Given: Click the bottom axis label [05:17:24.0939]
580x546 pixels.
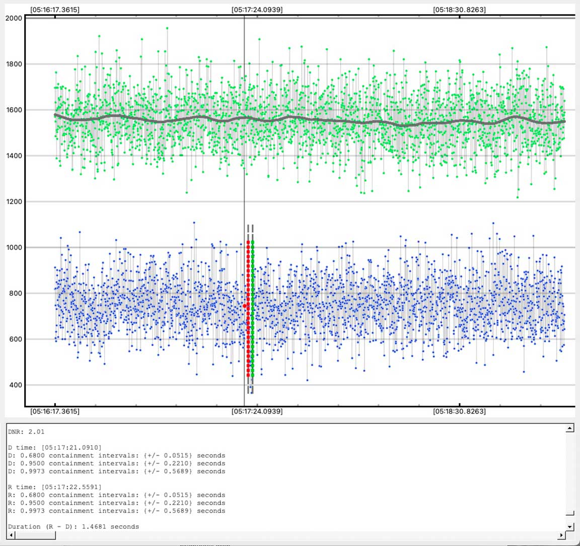Looking at the screenshot, I should point(257,411).
